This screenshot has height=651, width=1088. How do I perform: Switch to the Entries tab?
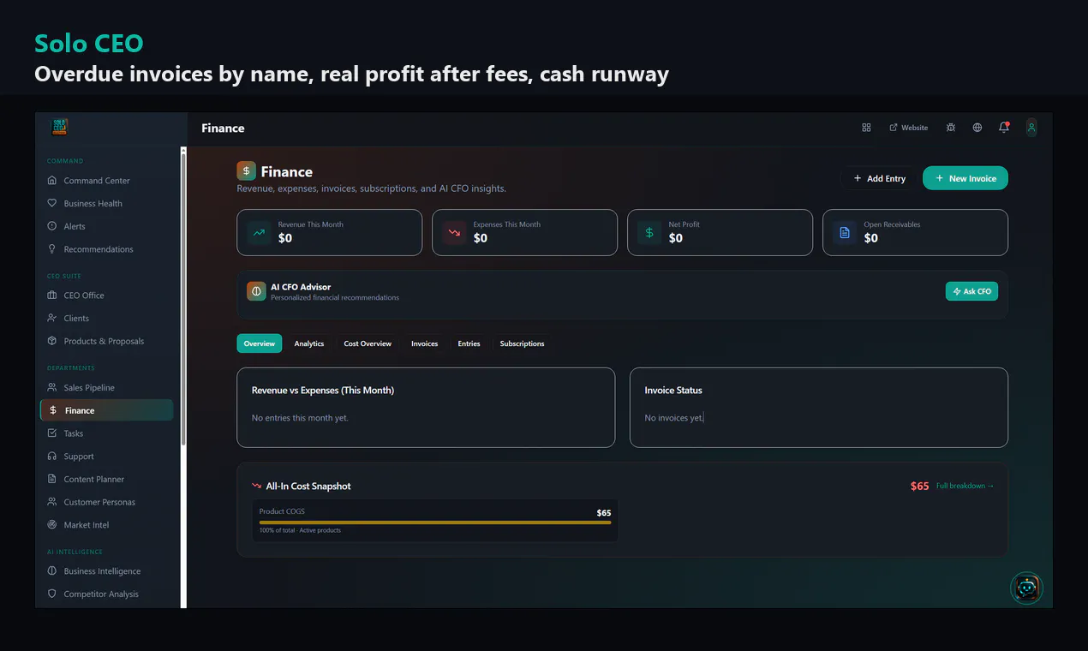(x=469, y=343)
